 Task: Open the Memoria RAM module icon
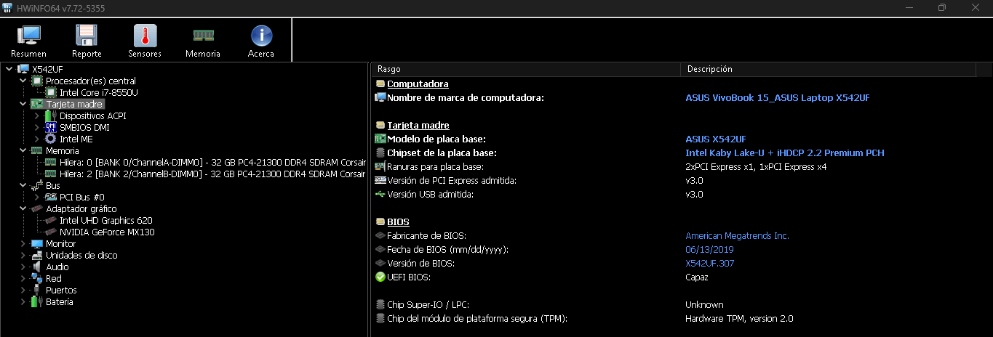[203, 35]
